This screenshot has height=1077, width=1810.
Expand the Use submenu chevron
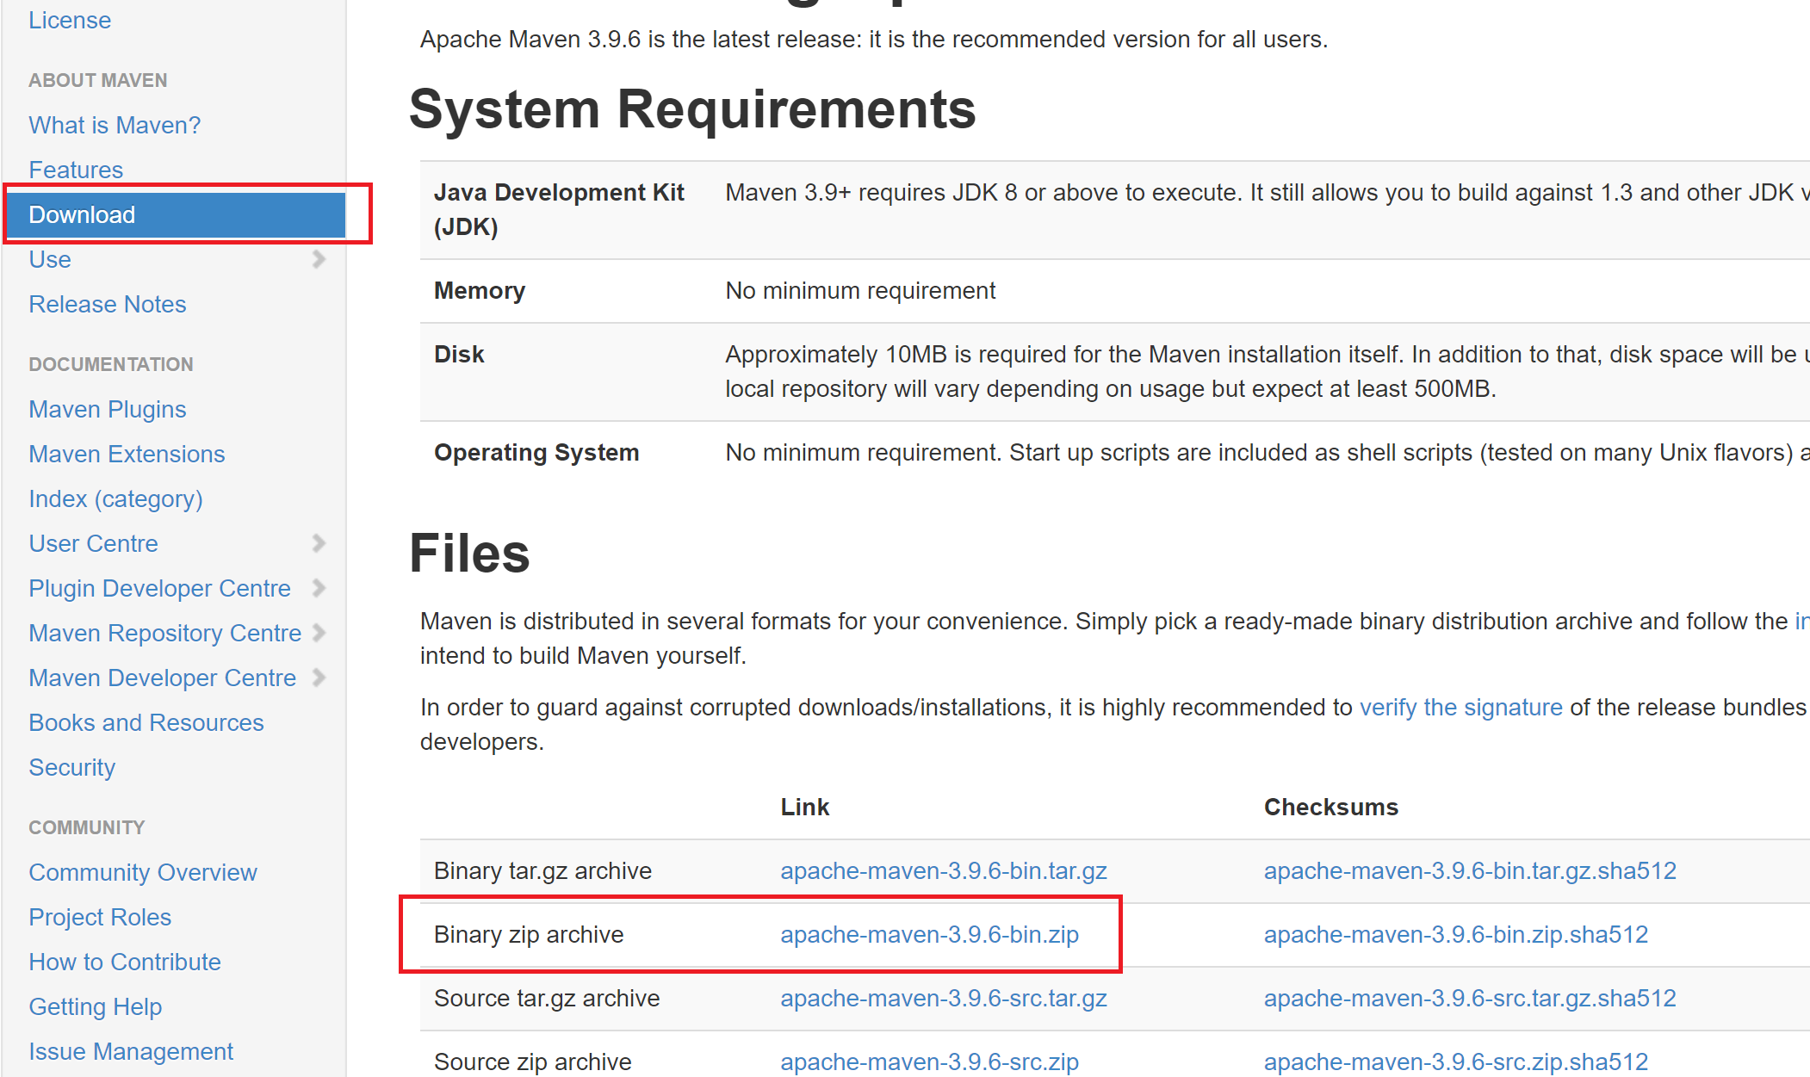pos(319,259)
